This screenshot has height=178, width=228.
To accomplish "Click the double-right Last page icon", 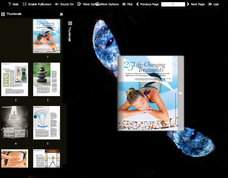I will [x=210, y=4].
